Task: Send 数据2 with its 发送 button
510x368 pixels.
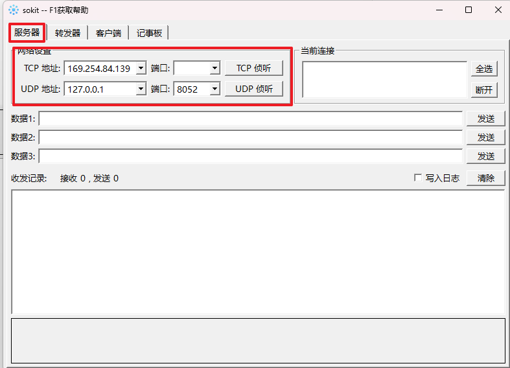Action: (x=485, y=137)
